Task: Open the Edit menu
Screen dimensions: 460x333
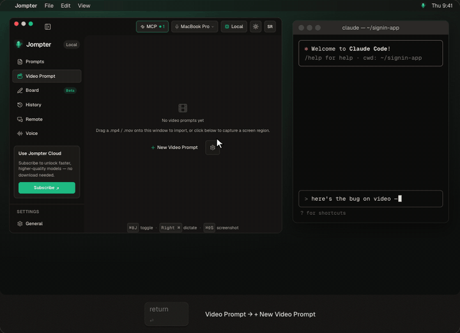Action: pyautogui.click(x=65, y=6)
